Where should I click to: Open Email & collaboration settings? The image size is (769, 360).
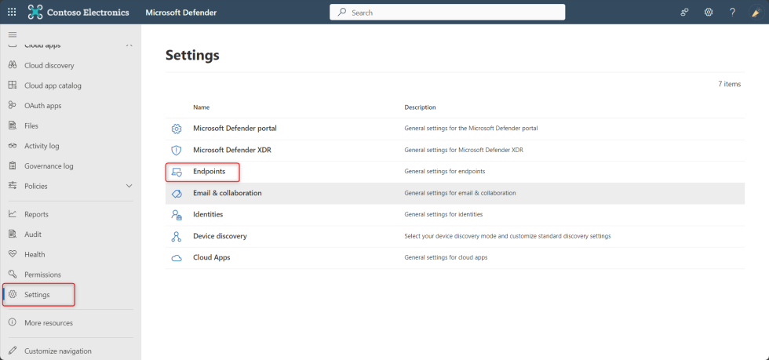[227, 193]
